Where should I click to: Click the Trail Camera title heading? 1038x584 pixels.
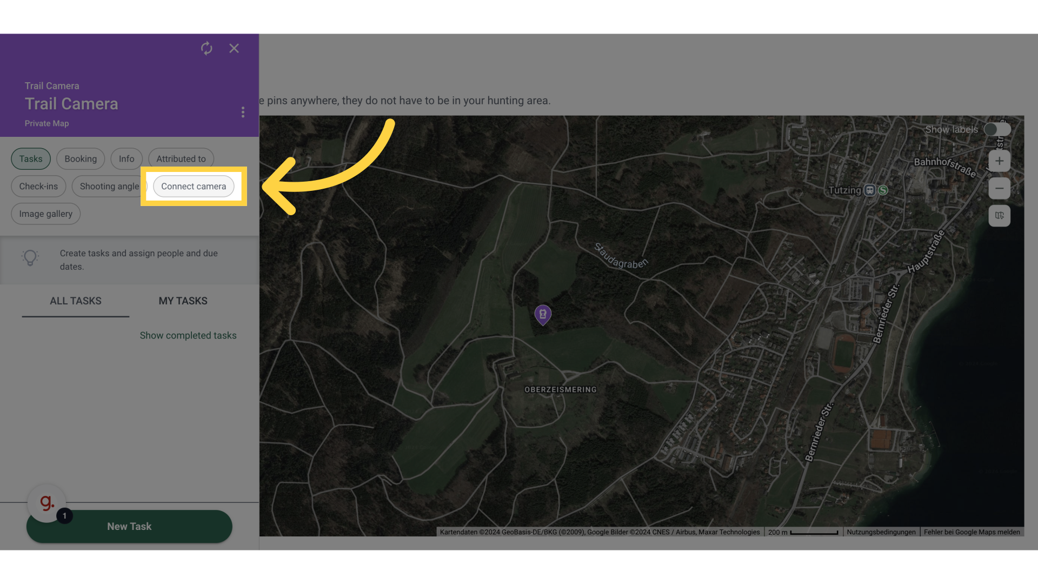click(71, 104)
